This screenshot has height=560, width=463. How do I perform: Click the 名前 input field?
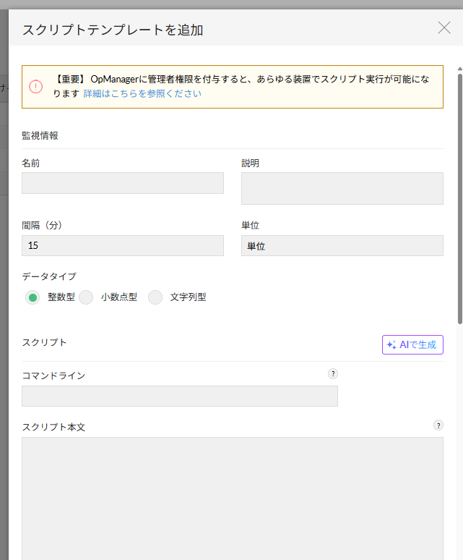point(123,183)
